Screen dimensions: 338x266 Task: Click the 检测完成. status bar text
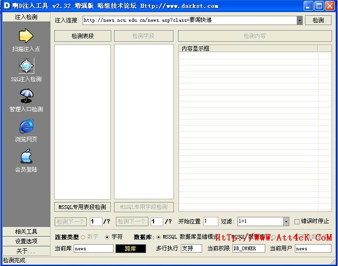(15, 260)
